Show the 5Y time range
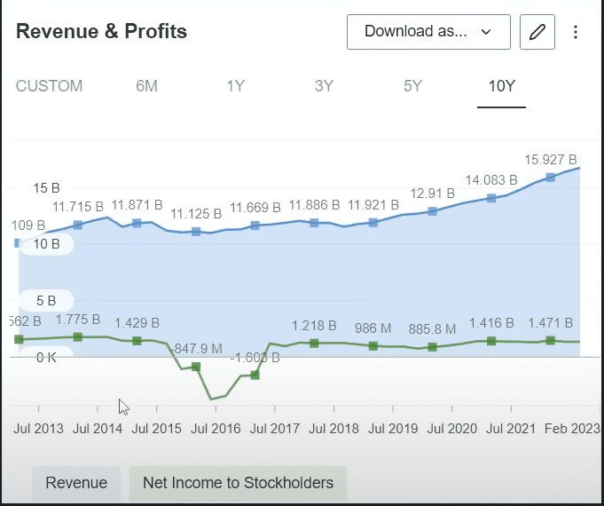 tap(412, 86)
